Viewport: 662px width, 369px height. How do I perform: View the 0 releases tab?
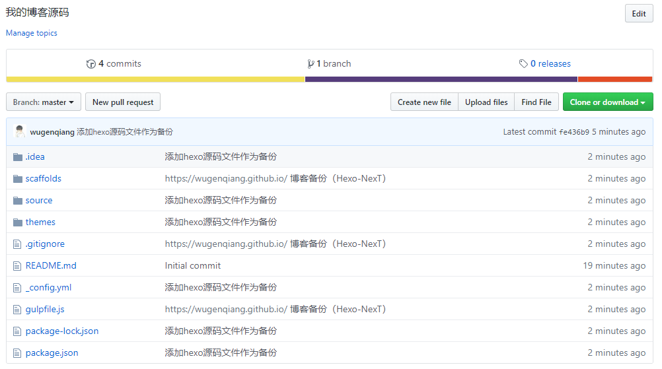point(550,64)
